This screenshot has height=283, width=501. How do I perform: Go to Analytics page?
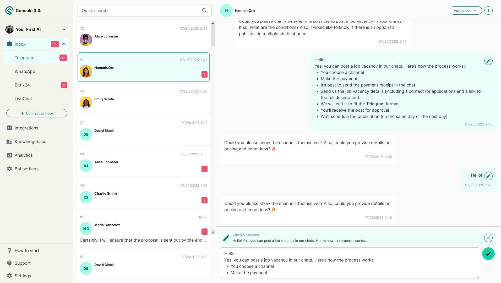[24, 155]
